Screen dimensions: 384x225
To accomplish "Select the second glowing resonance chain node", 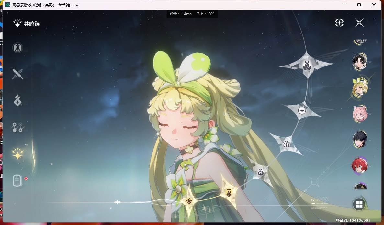I will click(x=229, y=192).
